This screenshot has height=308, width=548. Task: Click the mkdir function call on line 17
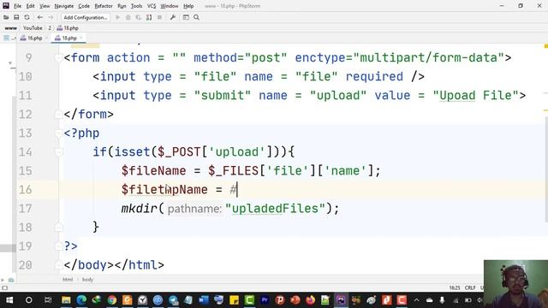pos(140,209)
